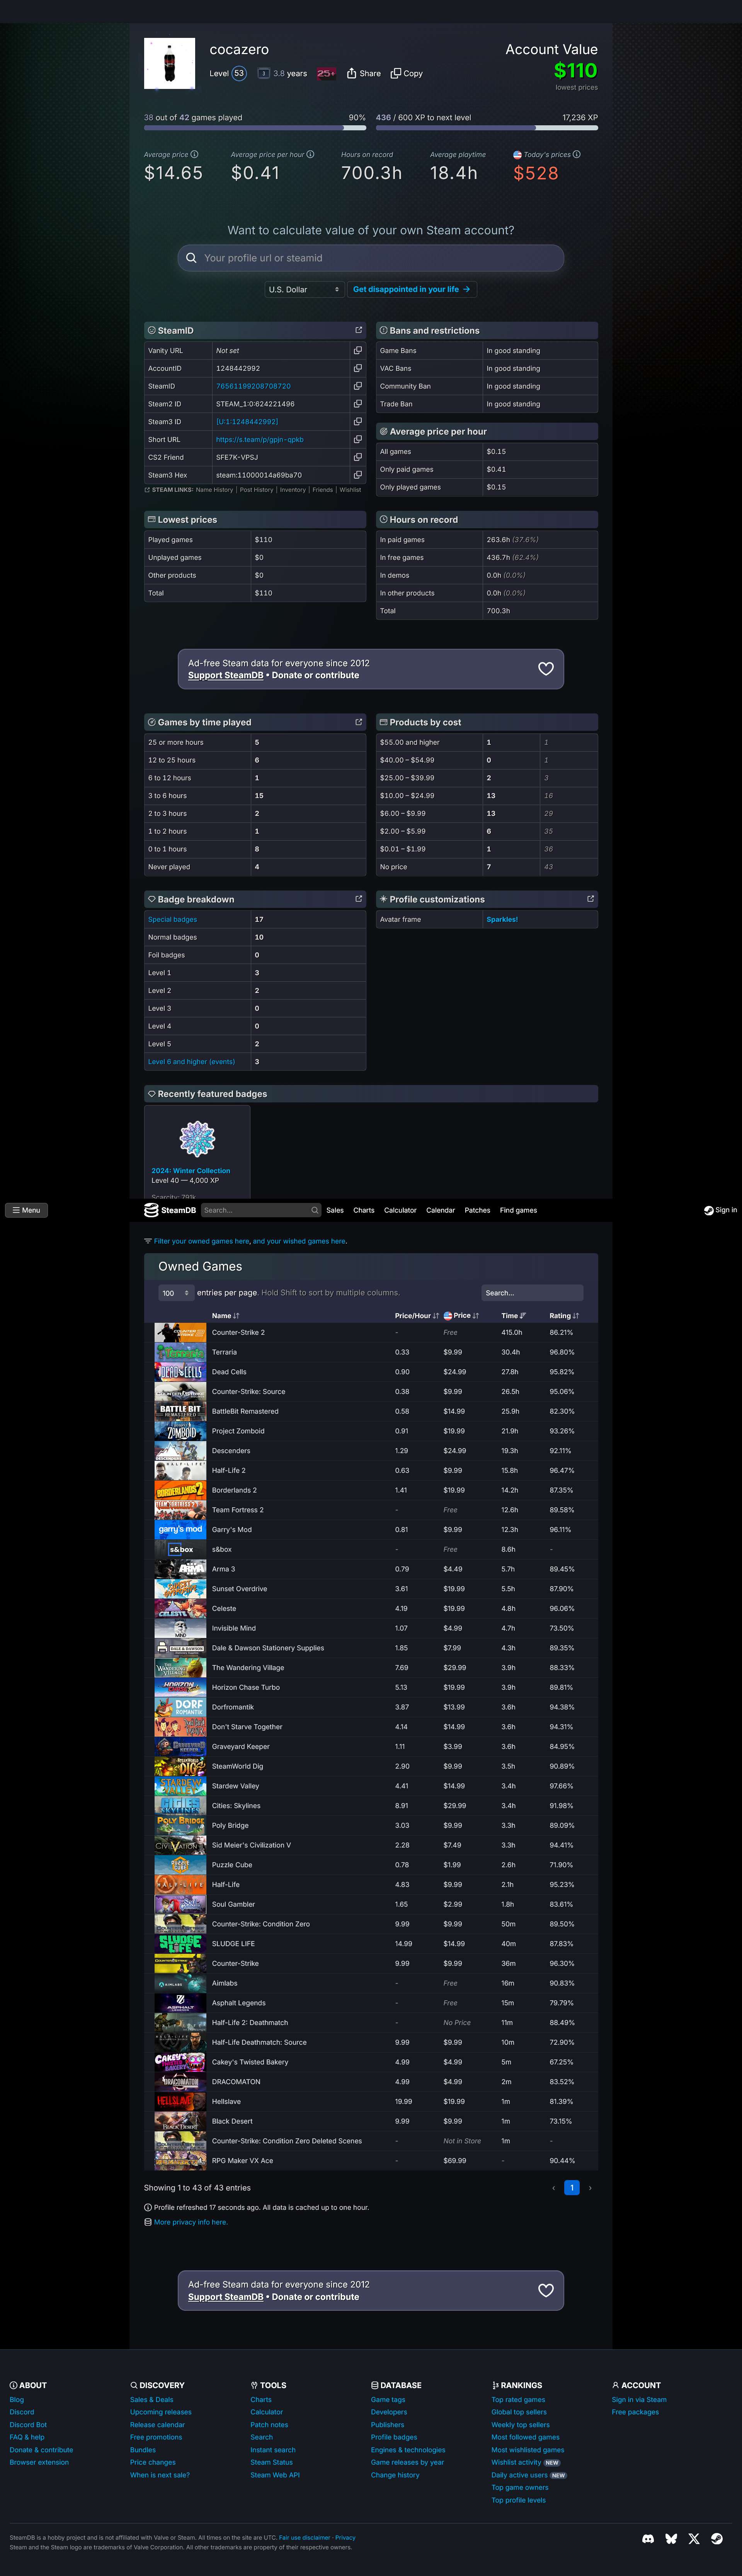Viewport: 742px width, 2576px height.
Task: Open the external link icon on Profile customizations
Action: pos(590,899)
